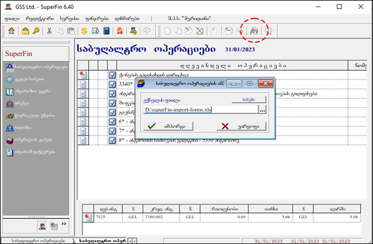Toggle the checkbox of the 8* row
The width and height of the screenshot is (373, 244).
click(112, 140)
